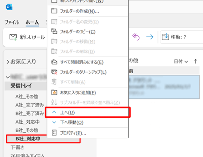This screenshot has height=157, width=203.
Task: Click the その他 inbox tab label
Action: 134,61
